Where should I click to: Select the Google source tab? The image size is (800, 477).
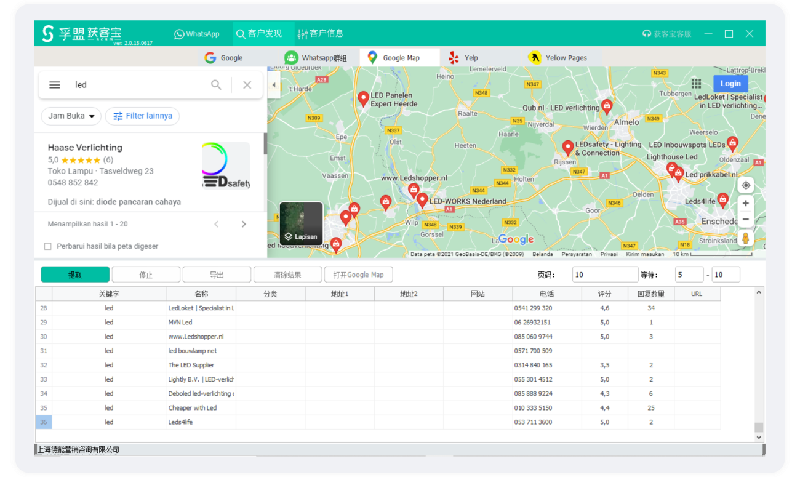coord(224,58)
